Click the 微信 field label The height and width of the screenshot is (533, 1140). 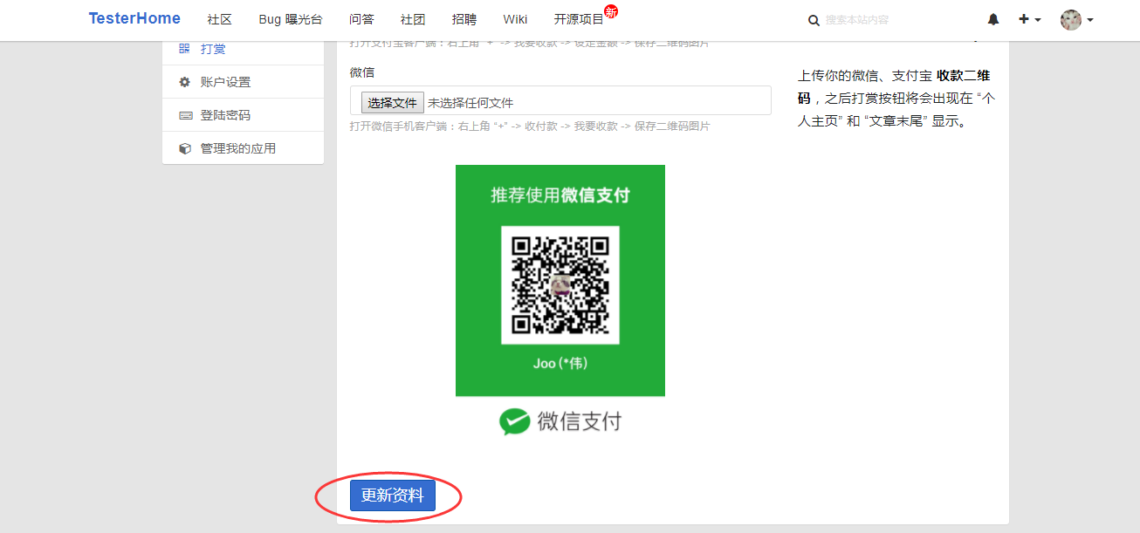(x=362, y=72)
